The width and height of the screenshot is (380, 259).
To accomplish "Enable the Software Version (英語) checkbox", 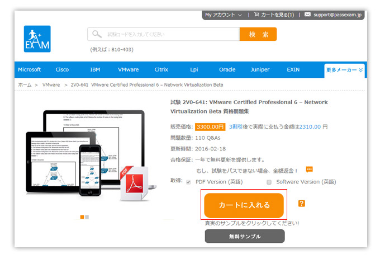I will point(269,182).
